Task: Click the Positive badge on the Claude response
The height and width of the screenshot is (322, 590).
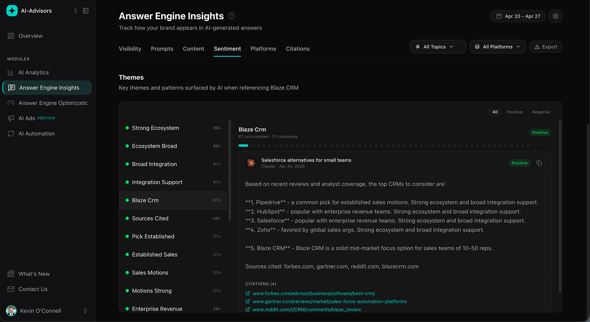Action: 520,163
